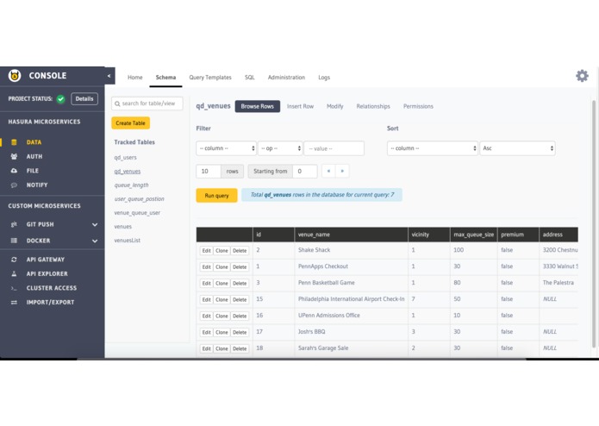599x426 pixels.
Task: Edit the Shake Shack row
Action: 206,251
